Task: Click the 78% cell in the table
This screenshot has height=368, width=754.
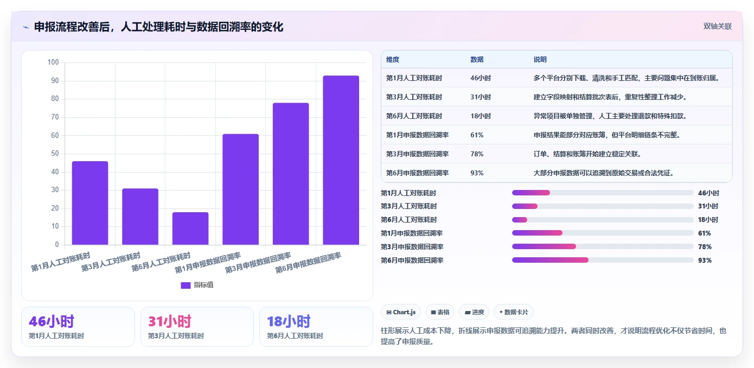Action: (477, 154)
